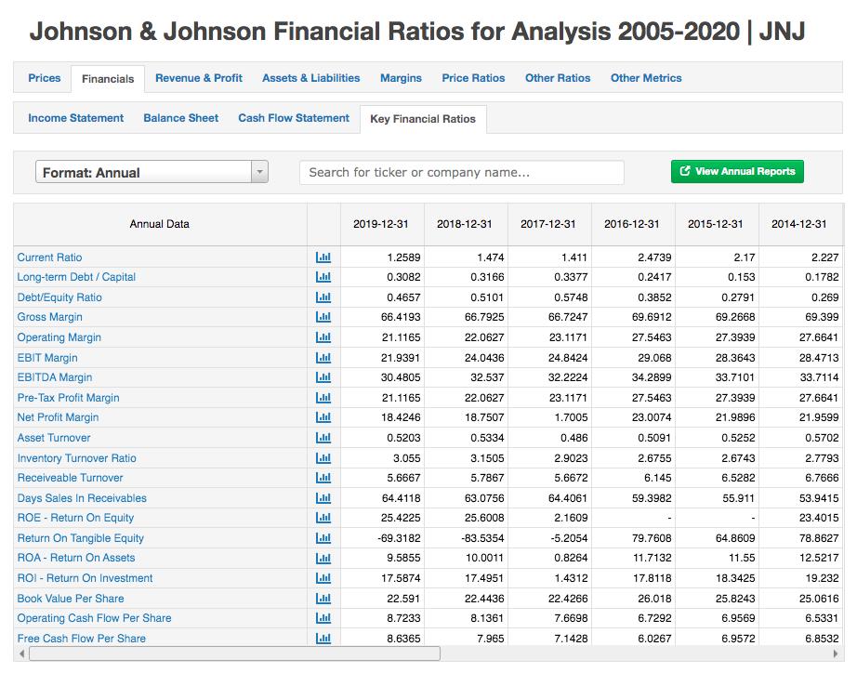Open chart icon for Free Cash Flow Per Share
This screenshot has height=686, width=857.
323,638
